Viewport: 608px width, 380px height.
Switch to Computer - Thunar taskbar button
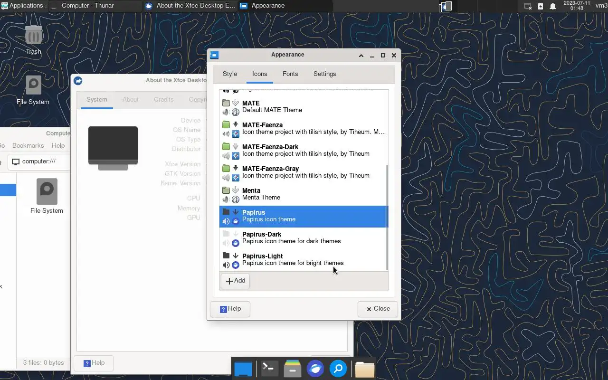(95, 6)
